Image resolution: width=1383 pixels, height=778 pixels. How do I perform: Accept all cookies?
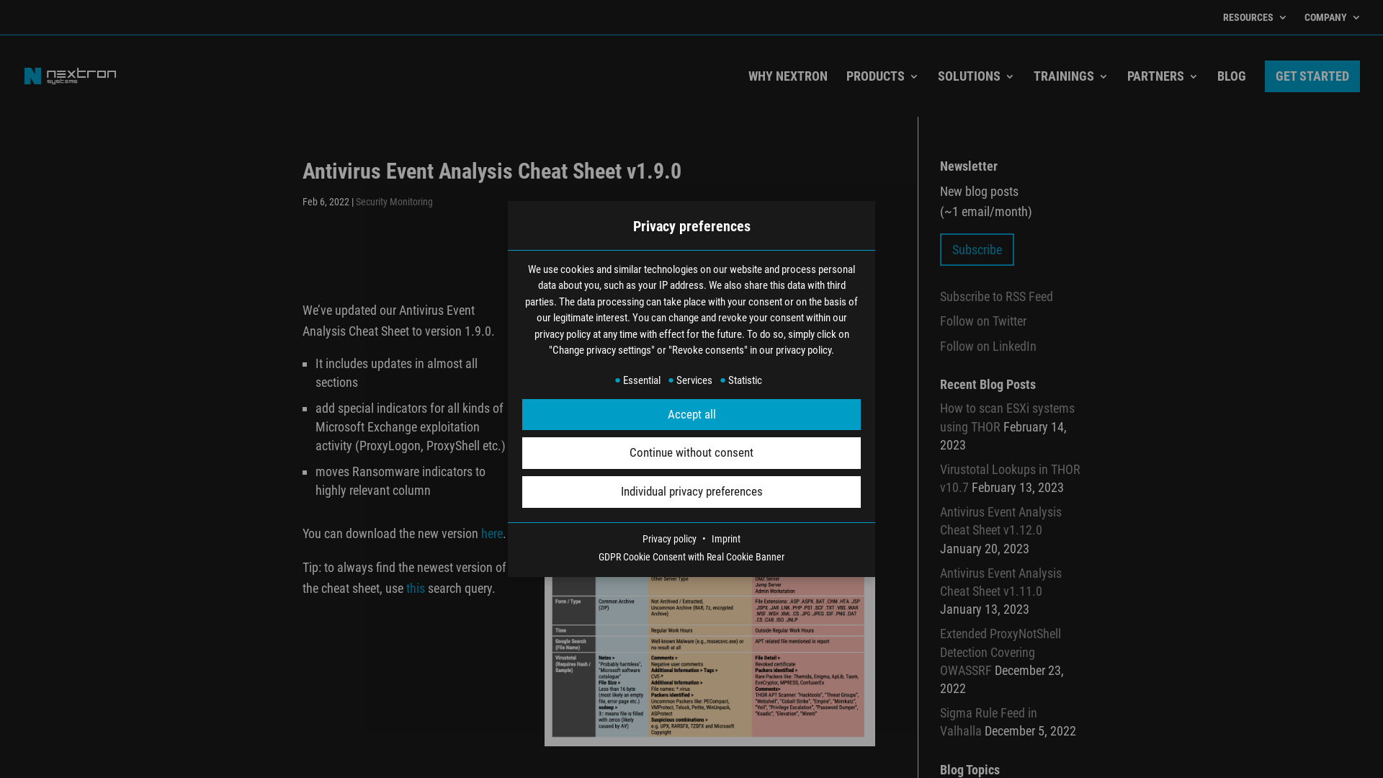coord(691,415)
